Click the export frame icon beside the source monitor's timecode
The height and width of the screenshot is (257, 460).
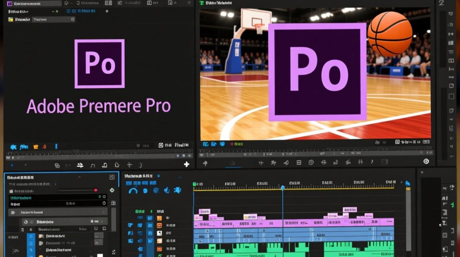(x=161, y=145)
